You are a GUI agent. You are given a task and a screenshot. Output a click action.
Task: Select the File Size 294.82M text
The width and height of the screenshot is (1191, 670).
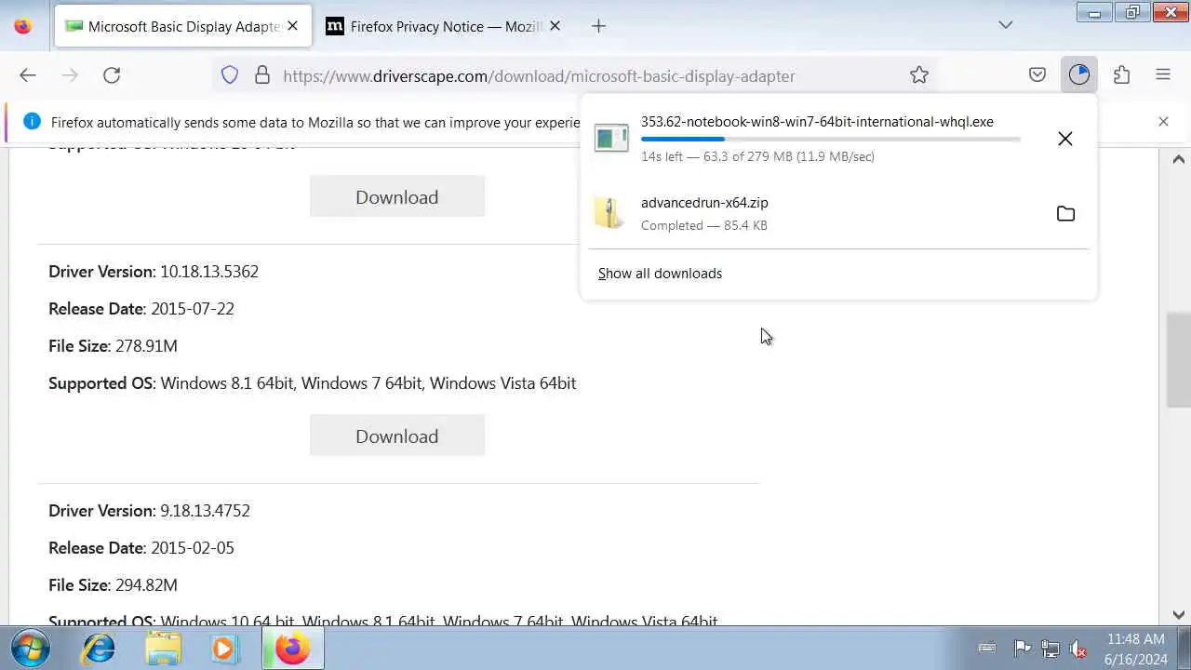[x=113, y=585]
